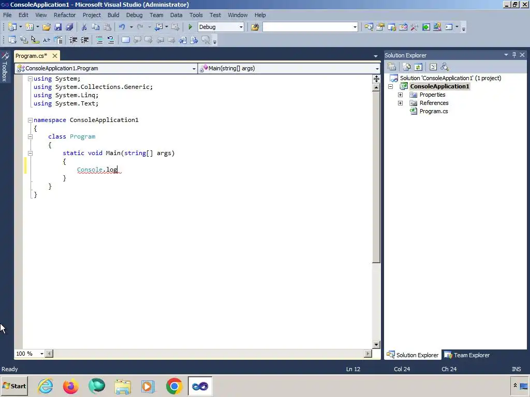Click the Find in Files binoculars icon
530x397 pixels.
click(x=255, y=27)
